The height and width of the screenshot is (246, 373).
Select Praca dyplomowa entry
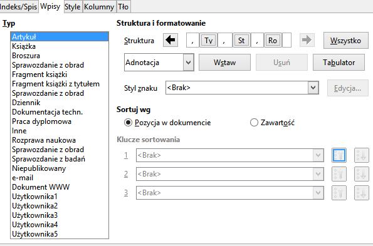60,121
